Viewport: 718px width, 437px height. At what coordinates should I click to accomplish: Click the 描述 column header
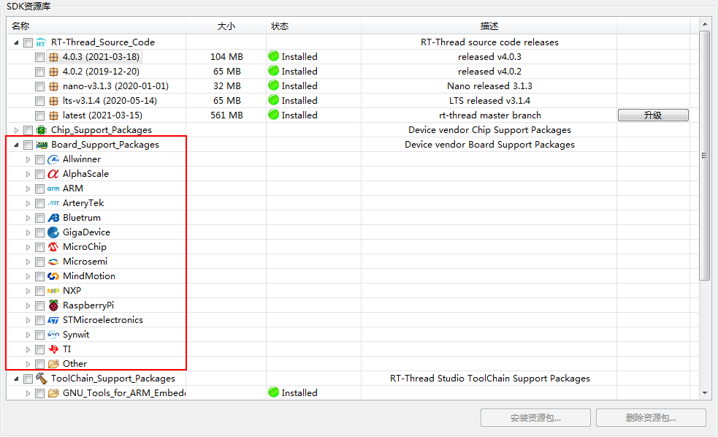pos(489,26)
